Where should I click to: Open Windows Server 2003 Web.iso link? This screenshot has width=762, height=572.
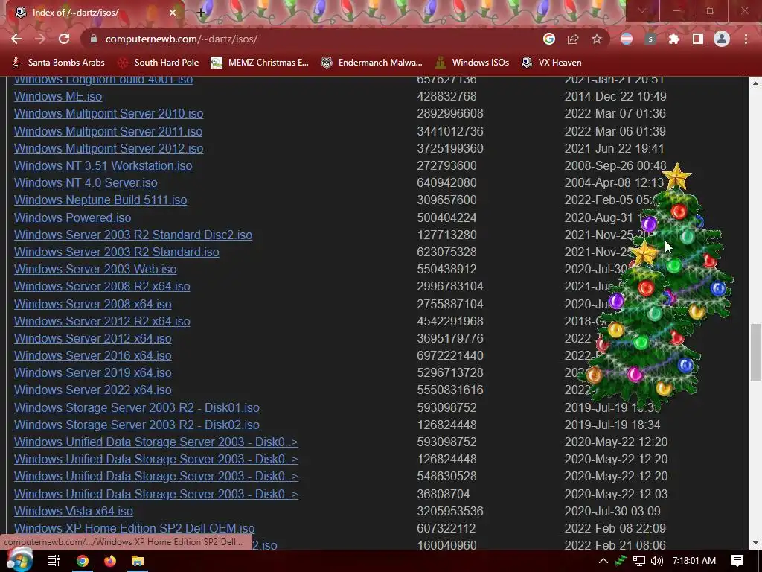(95, 269)
